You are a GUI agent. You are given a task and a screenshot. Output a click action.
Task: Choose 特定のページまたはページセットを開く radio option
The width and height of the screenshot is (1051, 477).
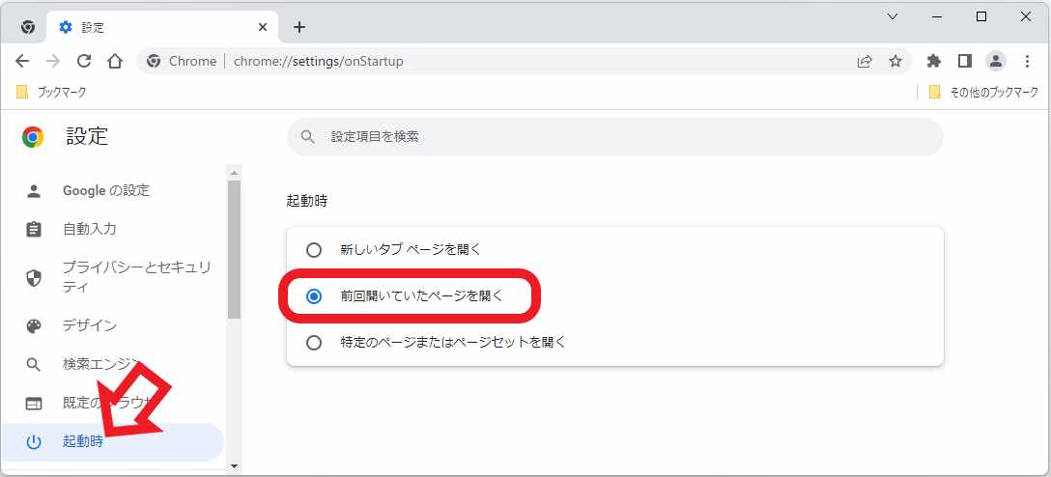[x=313, y=343]
